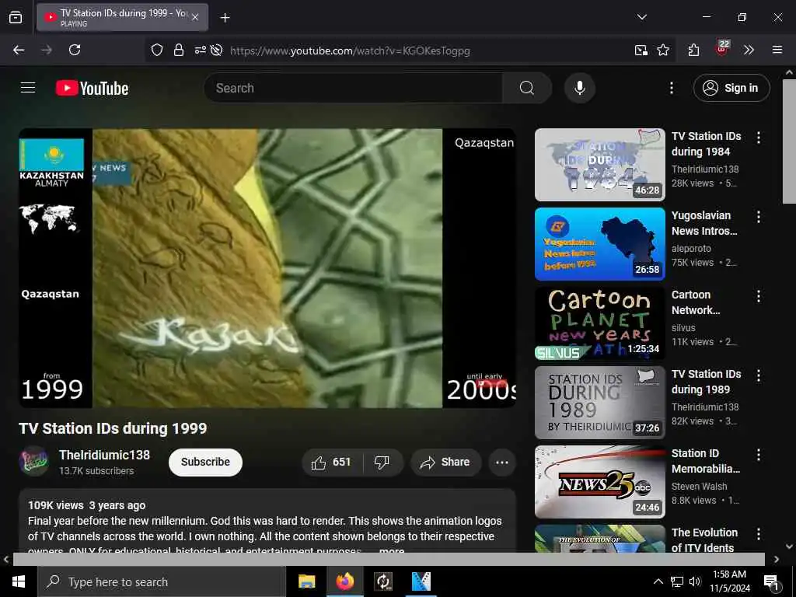Open the Cartoon Planet New Years thumbnail
The image size is (796, 597).
pos(600,323)
